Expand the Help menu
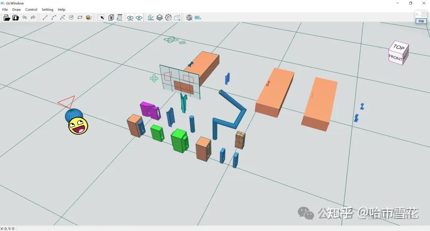The width and height of the screenshot is (430, 231). click(x=62, y=9)
